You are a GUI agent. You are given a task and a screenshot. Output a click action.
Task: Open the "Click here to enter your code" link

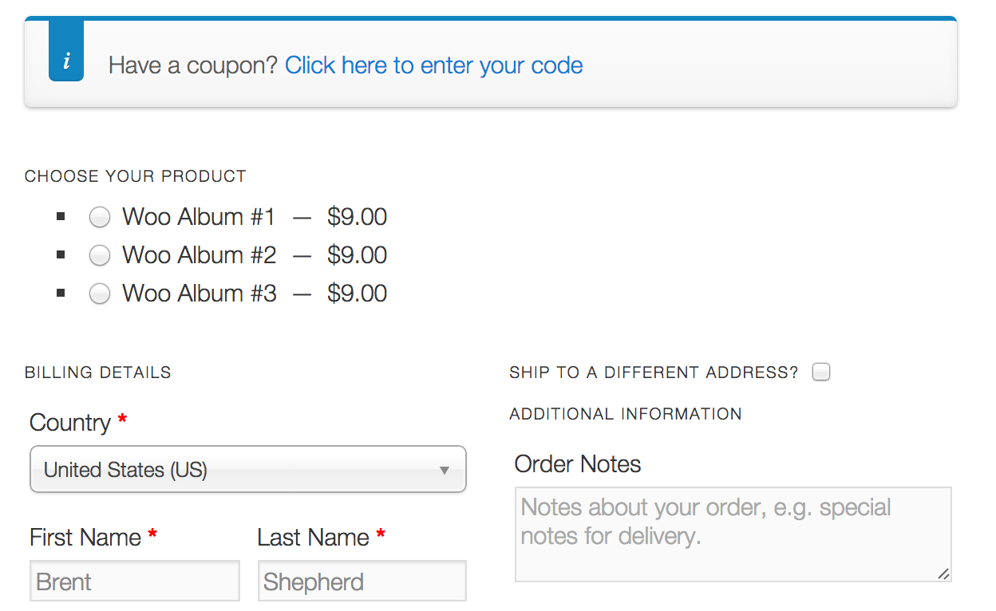click(x=433, y=65)
